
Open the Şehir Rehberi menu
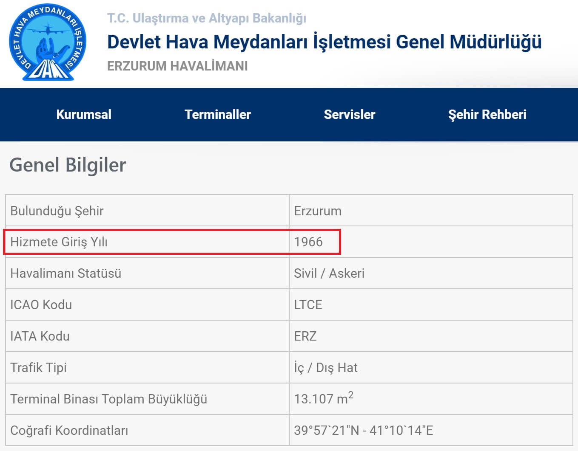pyautogui.click(x=487, y=114)
